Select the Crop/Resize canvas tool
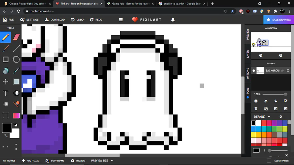294x165 pixels. (6, 115)
